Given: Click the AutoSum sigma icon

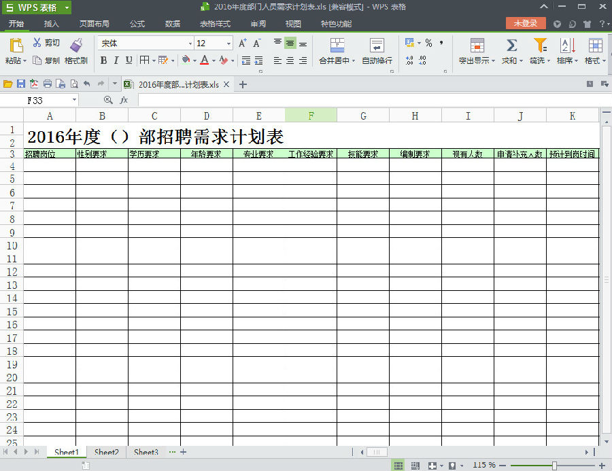Looking at the screenshot, I should pos(511,46).
